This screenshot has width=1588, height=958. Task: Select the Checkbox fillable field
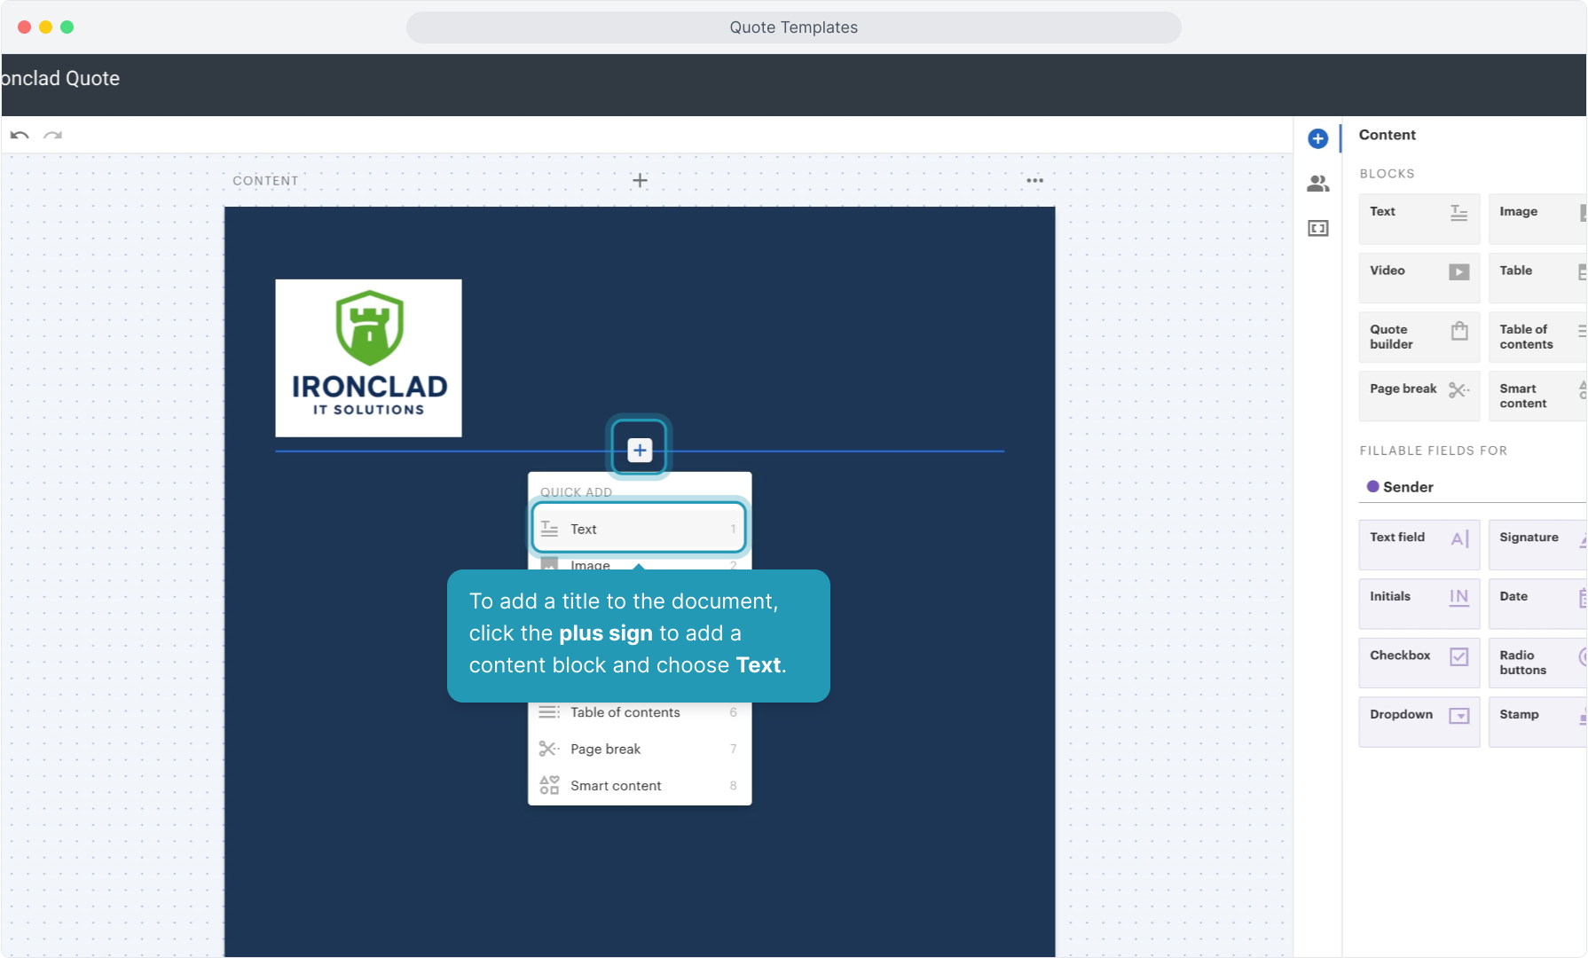(1419, 663)
